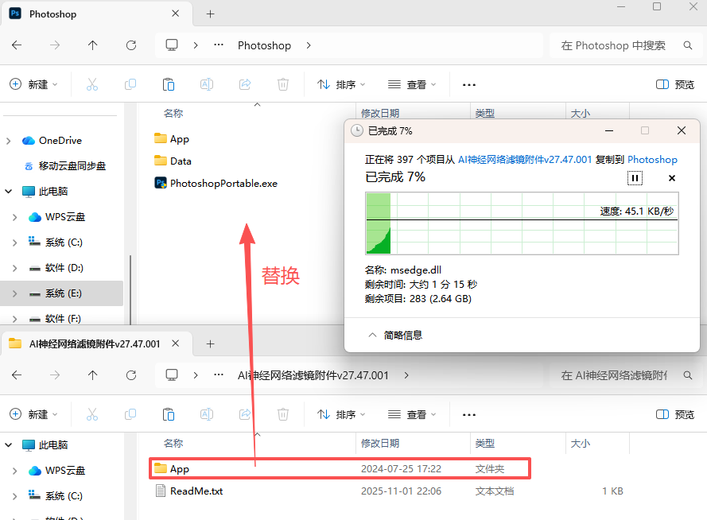Select the ReadMe.txt file

tap(196, 491)
